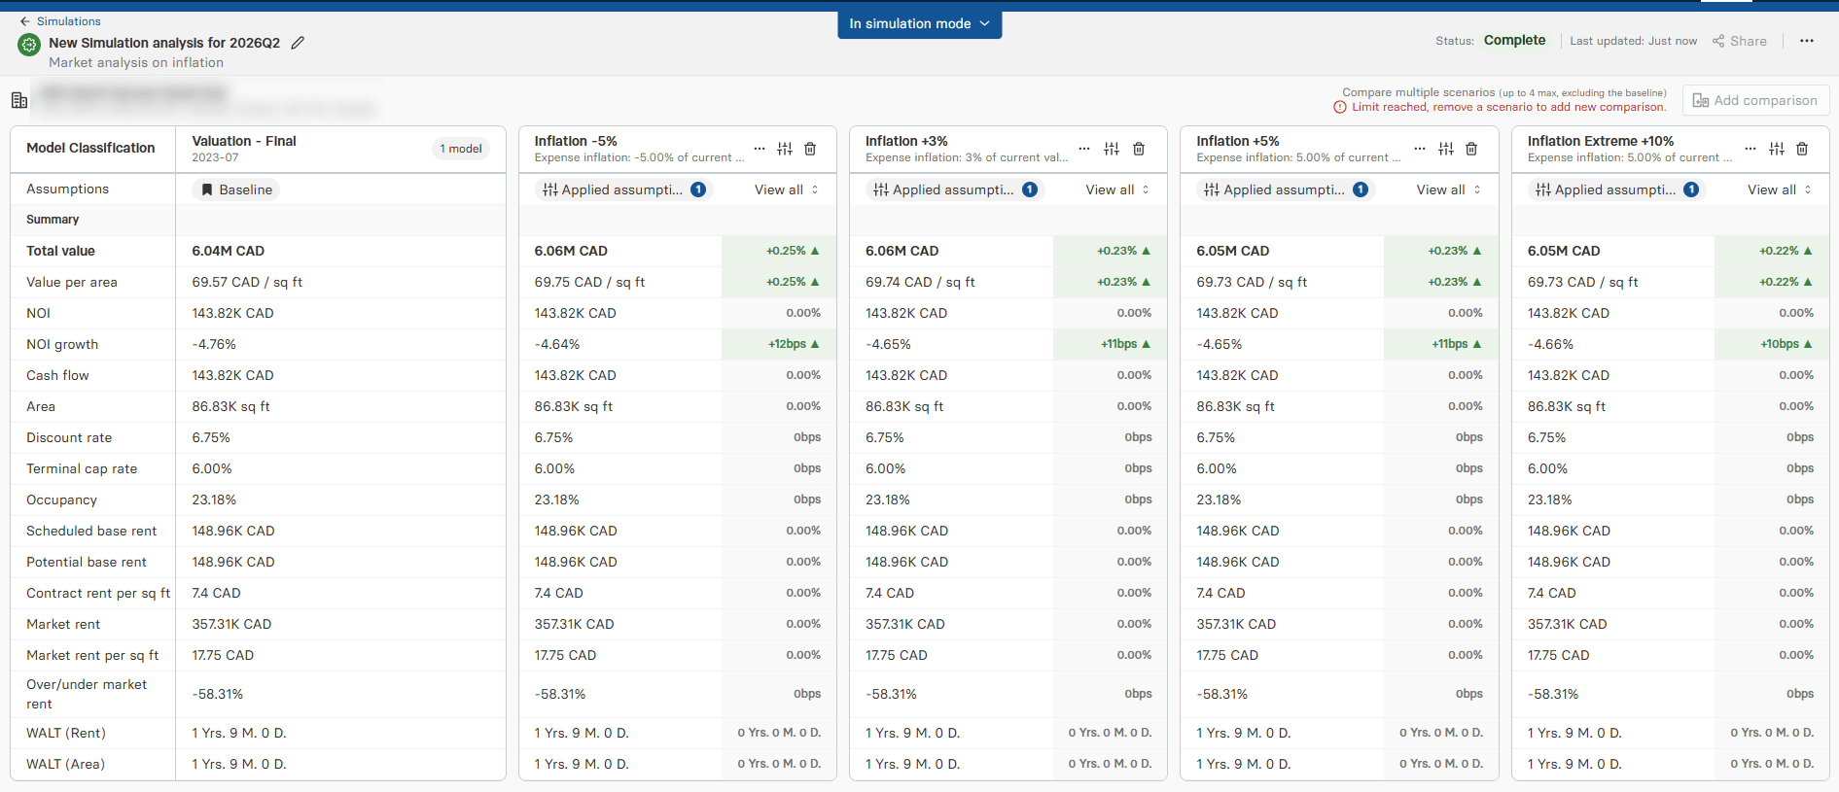Open adjust settings for Inflation Extreme +10%

click(x=1777, y=149)
